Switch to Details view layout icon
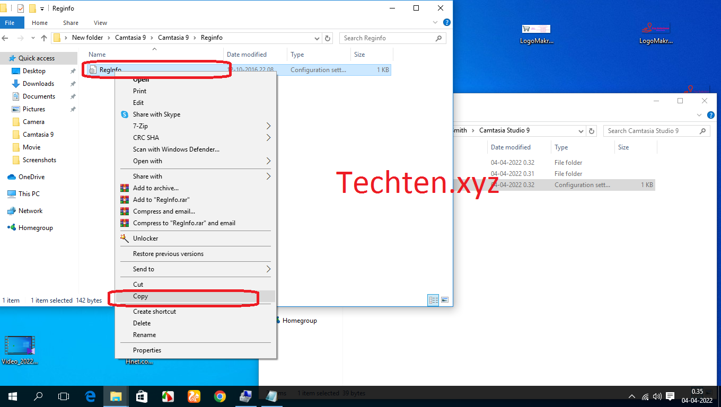This screenshot has height=407, width=721. click(434, 300)
